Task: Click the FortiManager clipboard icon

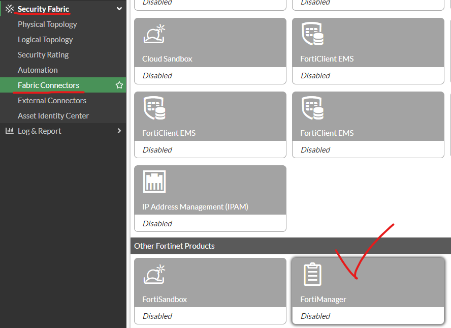Action: 312,274
